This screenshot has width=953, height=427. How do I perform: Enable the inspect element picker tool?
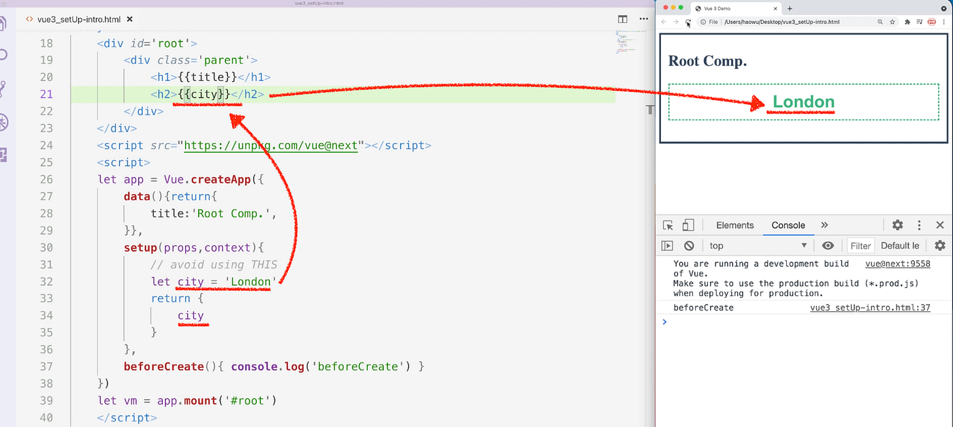[668, 225]
